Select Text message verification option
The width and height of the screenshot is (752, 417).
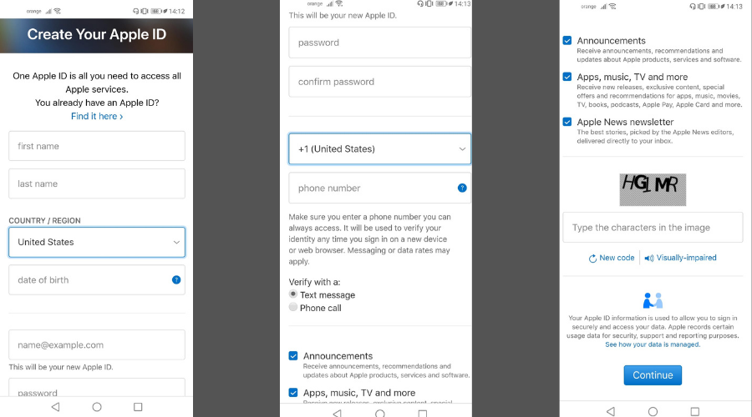pos(293,294)
